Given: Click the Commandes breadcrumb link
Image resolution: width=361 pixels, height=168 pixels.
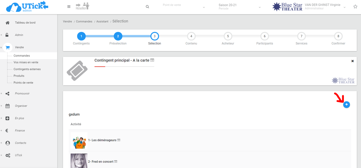Looking at the screenshot, I should [84, 22].
